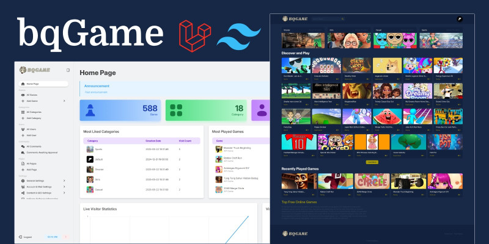The height and width of the screenshot is (244, 489).
Task: Click the Content & SEO share icon
Action: pyautogui.click(x=23, y=193)
